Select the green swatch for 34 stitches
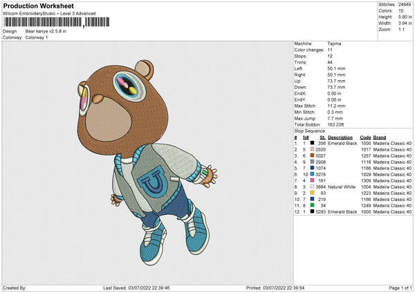This screenshot has width=415, height=293. coord(313,205)
